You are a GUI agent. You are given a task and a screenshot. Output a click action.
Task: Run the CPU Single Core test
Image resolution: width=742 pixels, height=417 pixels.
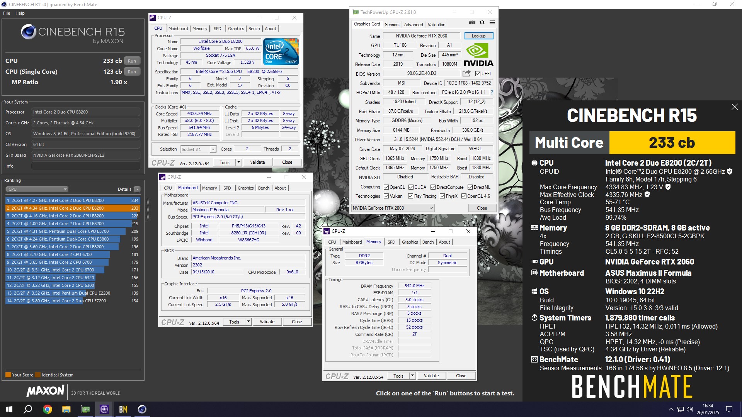coord(132,72)
